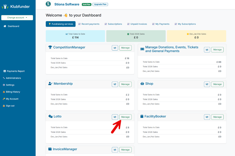This screenshot has width=235, height=156.
Task: Open FacilityBooker chart icon
Action: coord(207,117)
